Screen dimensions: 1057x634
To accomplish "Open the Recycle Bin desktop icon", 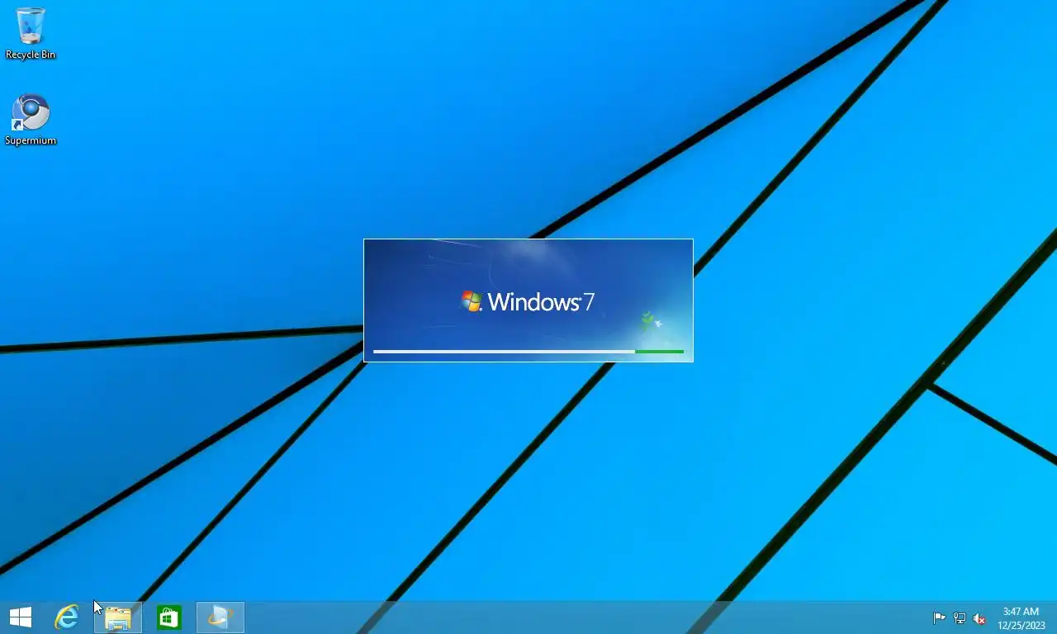I will tap(31, 33).
